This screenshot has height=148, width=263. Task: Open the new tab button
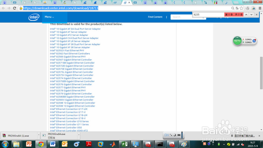click(x=236, y=3)
